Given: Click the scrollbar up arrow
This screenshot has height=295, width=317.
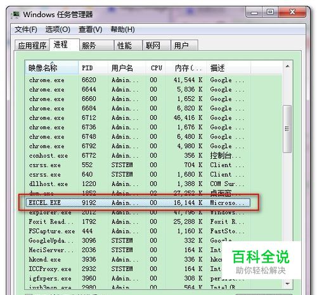Looking at the screenshot, I should (x=287, y=66).
